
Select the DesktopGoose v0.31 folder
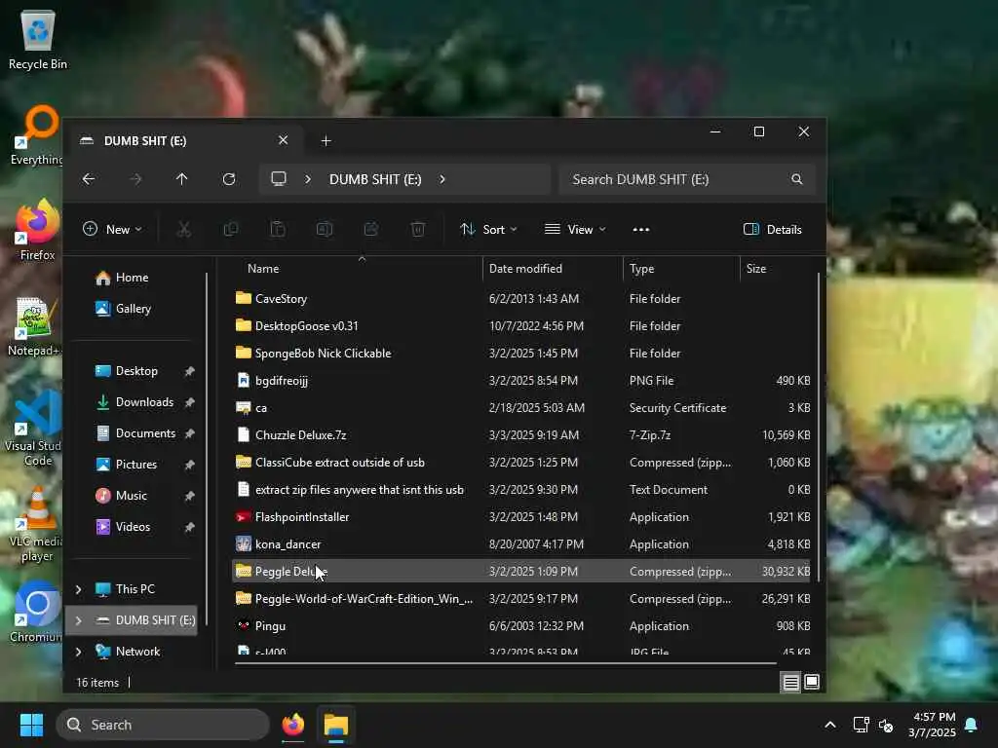click(x=520, y=326)
